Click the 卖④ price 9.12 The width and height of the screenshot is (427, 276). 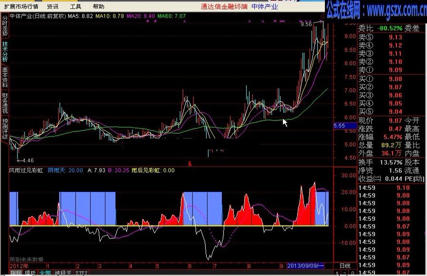tap(395, 45)
